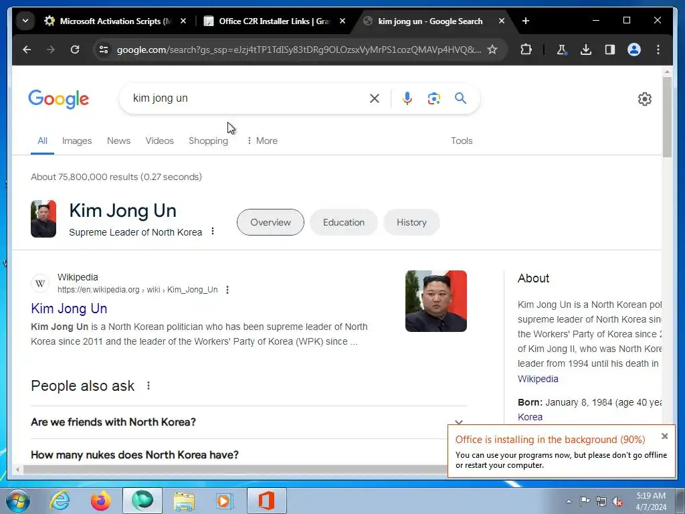Screen dimensions: 685x514
Task: Open options beside Supreme Leader of North Korea
Action: (x=213, y=231)
